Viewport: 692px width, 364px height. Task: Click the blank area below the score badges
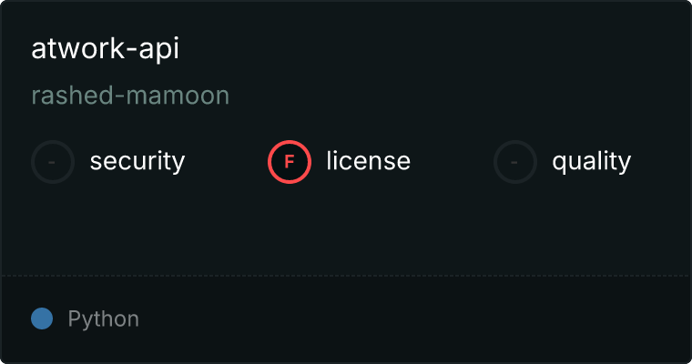(x=346, y=227)
